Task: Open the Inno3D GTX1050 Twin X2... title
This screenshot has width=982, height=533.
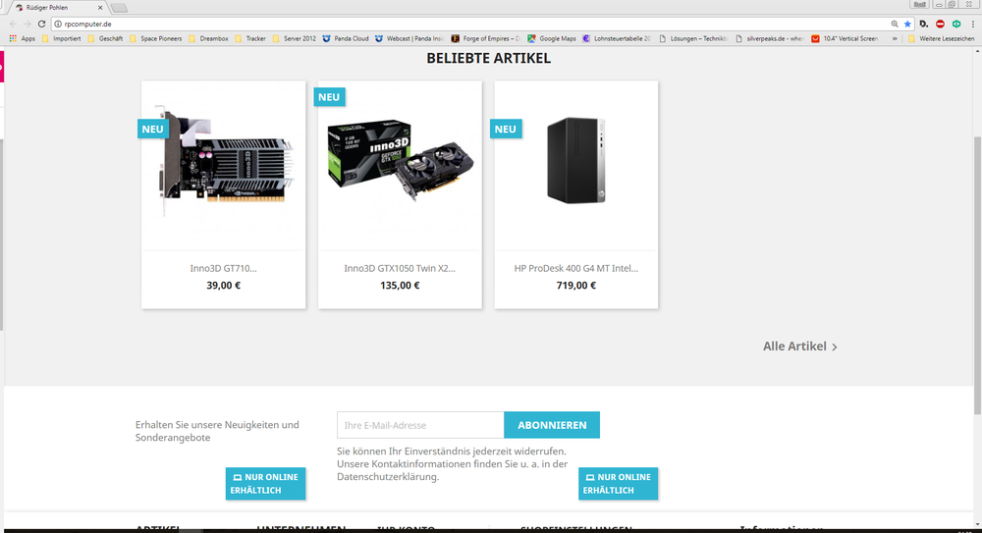Action: (400, 268)
